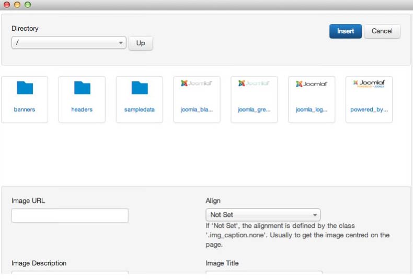413x279 pixels.
Task: Open the sampledata folder icon
Action: (140, 88)
